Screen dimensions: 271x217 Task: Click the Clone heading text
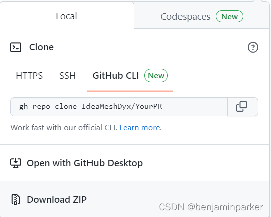pos(41,47)
